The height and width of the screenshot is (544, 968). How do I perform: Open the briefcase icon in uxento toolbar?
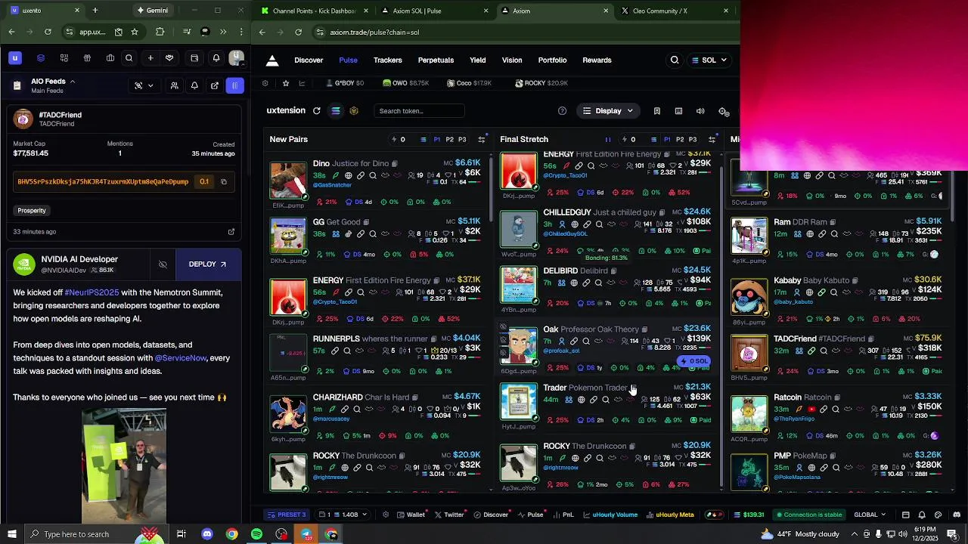[110, 58]
